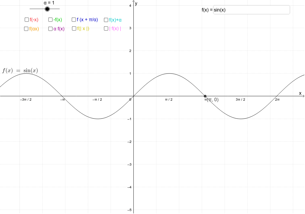The height and width of the screenshot is (214, 305).
Task: Click inside the f(x) input field
Action: click(x=251, y=10)
